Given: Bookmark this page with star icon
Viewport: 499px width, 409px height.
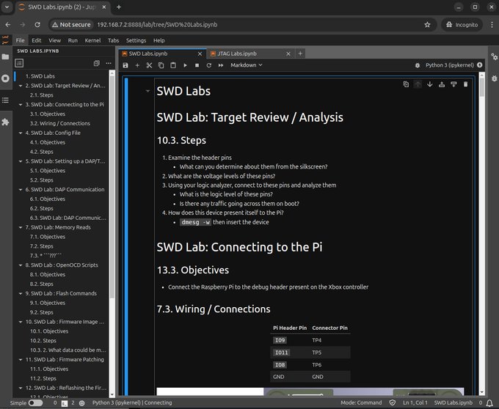Looking at the screenshot, I should (427, 24).
